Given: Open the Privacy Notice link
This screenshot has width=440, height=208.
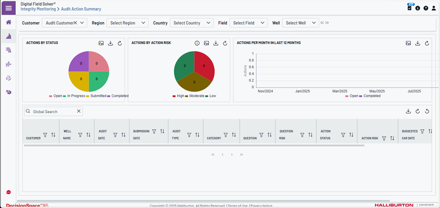Looking at the screenshot, I should pyautogui.click(x=261, y=206).
